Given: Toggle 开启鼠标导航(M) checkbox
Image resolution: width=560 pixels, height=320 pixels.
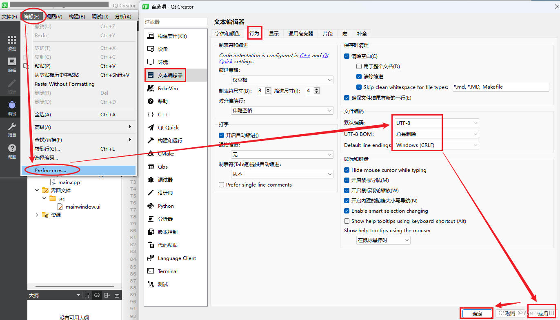Looking at the screenshot, I should point(347,180).
